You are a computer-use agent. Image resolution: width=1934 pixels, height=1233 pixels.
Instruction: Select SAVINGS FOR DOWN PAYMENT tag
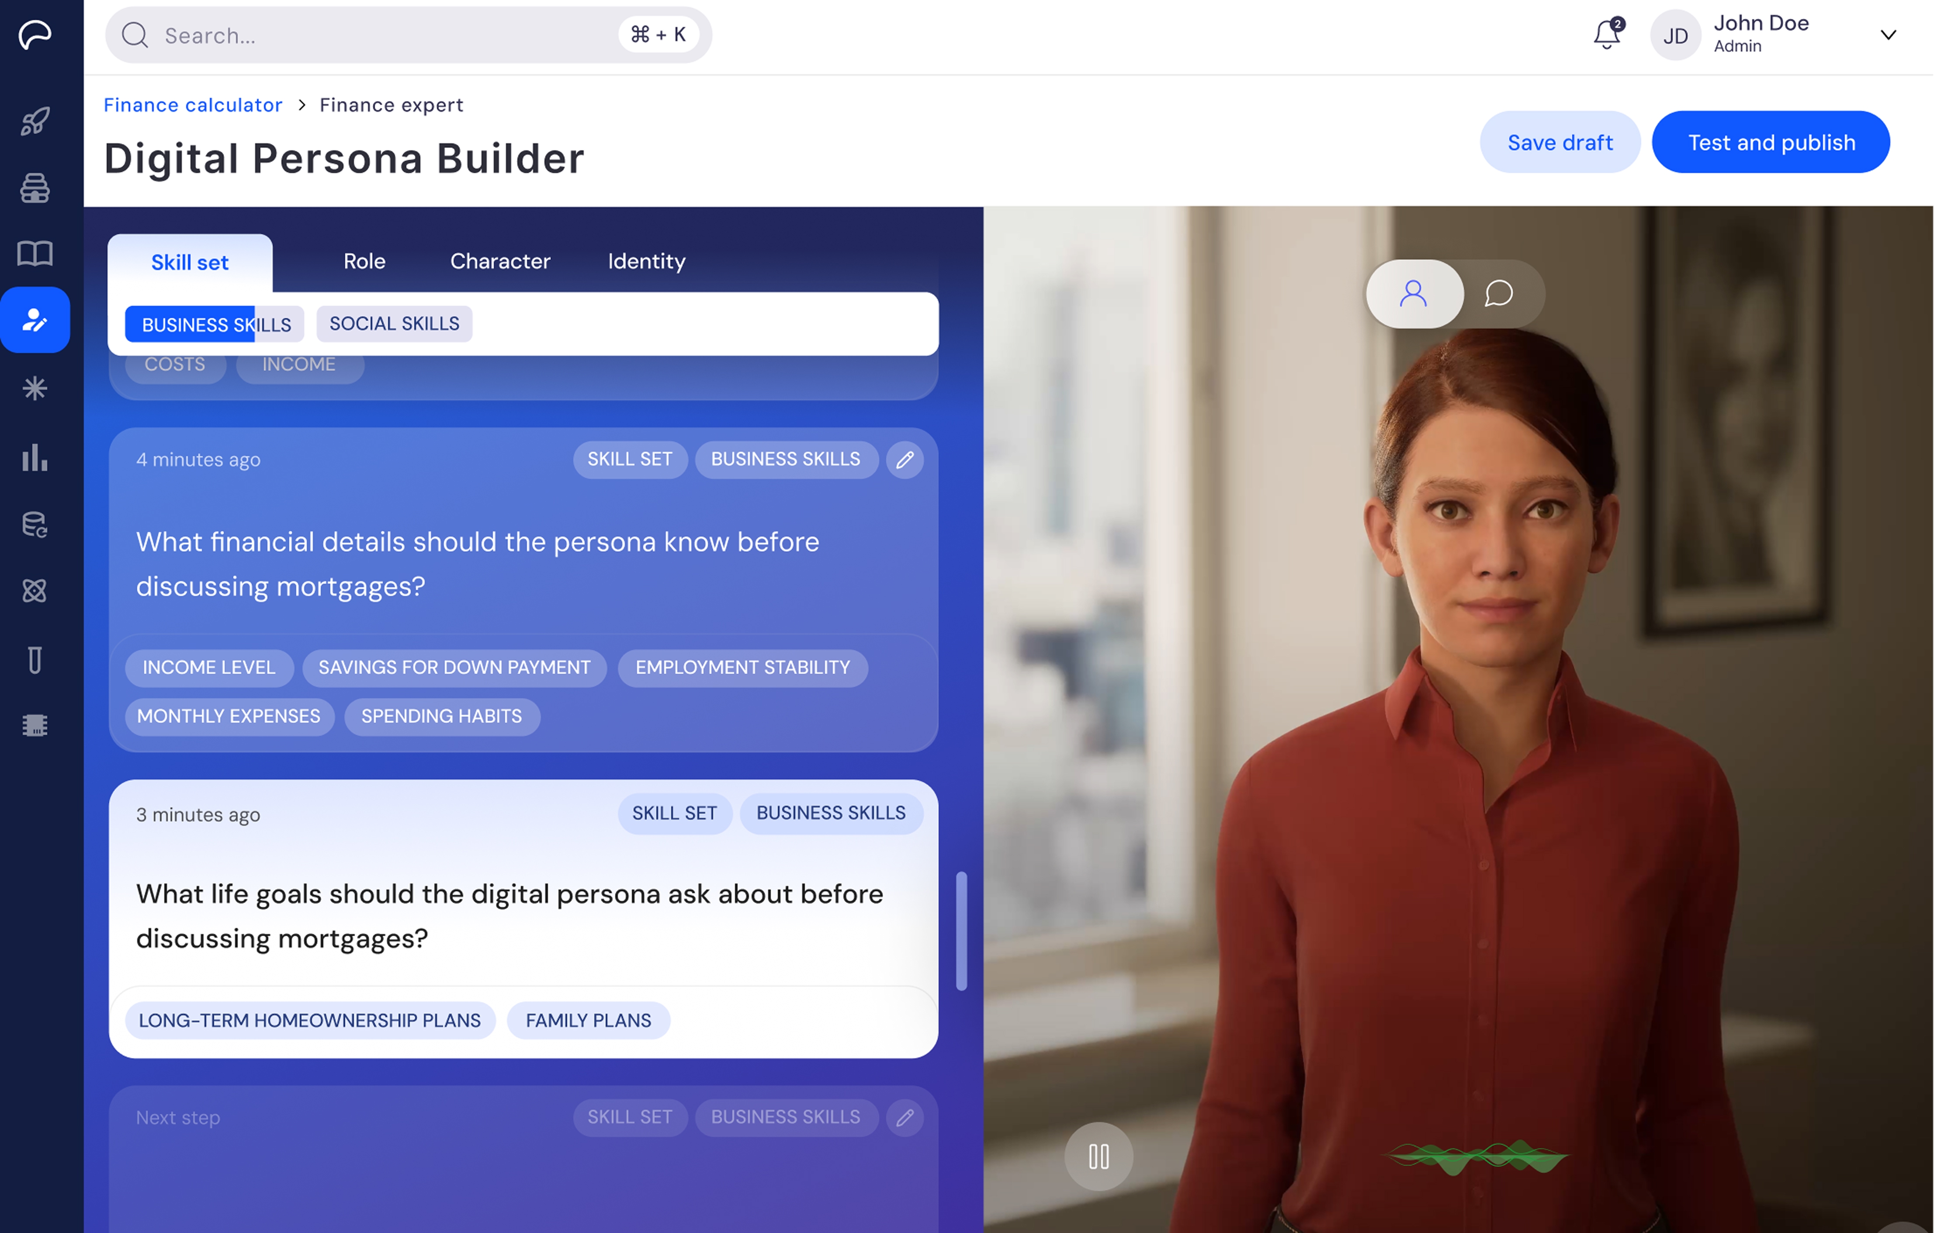pyautogui.click(x=454, y=668)
